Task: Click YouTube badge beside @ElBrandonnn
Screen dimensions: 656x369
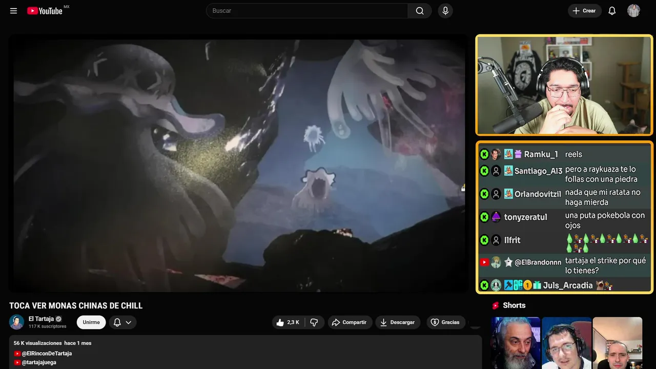Action: (x=484, y=262)
